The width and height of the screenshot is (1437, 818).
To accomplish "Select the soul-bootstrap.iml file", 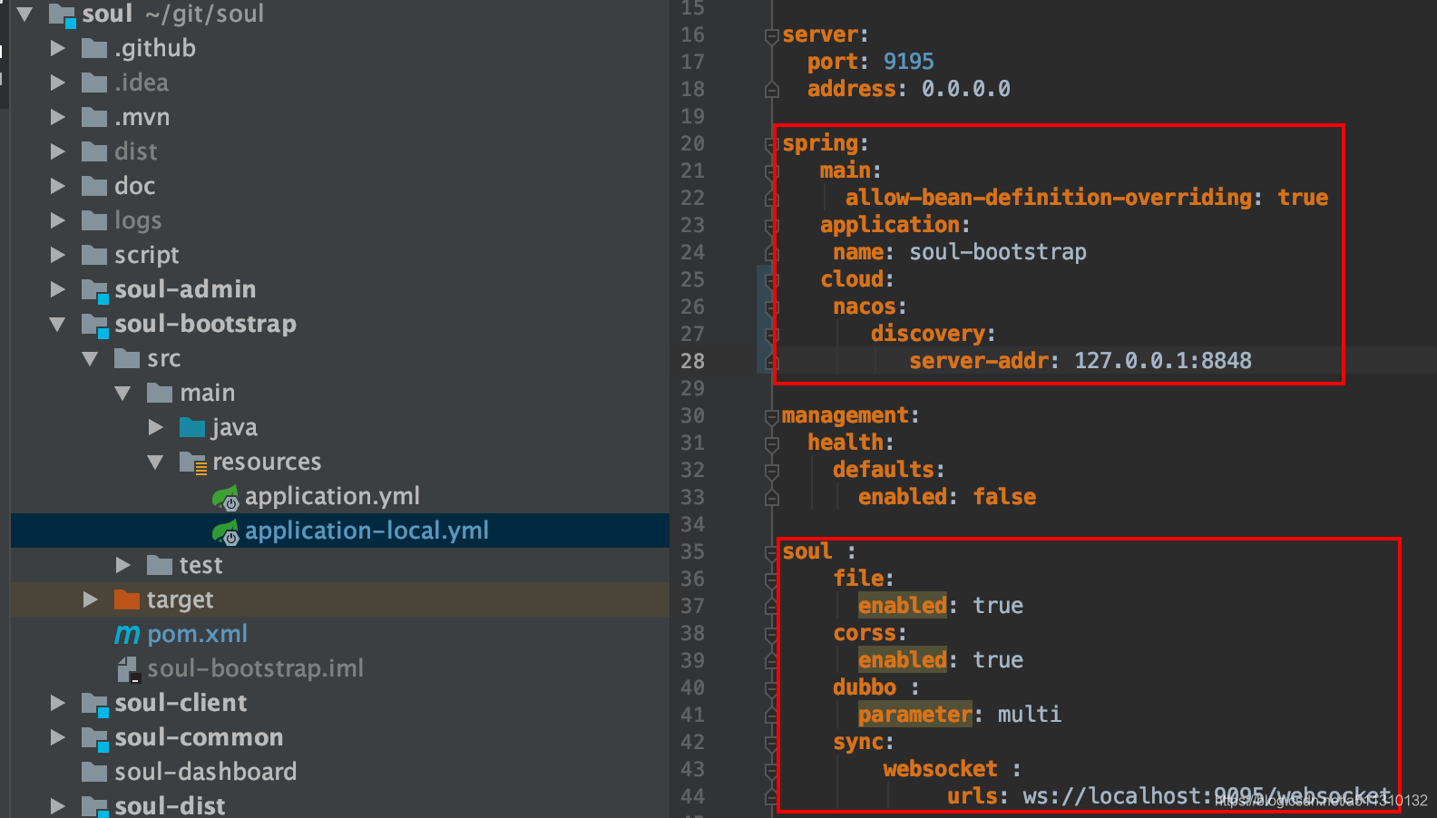I will click(x=255, y=668).
